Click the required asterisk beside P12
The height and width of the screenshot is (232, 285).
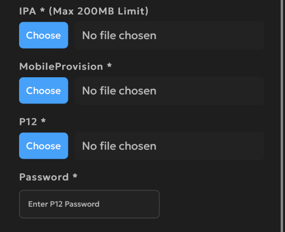[x=43, y=121]
